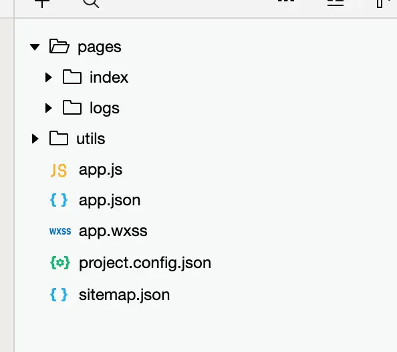Select the sitemap.json file
This screenshot has height=352, width=397.
(124, 295)
